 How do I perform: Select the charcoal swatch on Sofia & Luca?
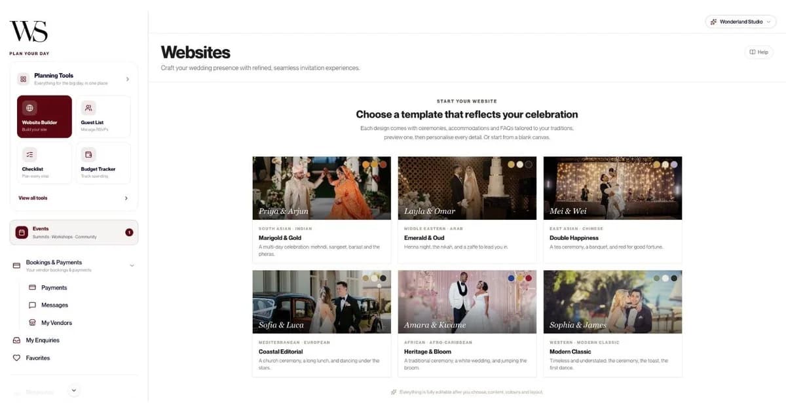[x=383, y=278]
